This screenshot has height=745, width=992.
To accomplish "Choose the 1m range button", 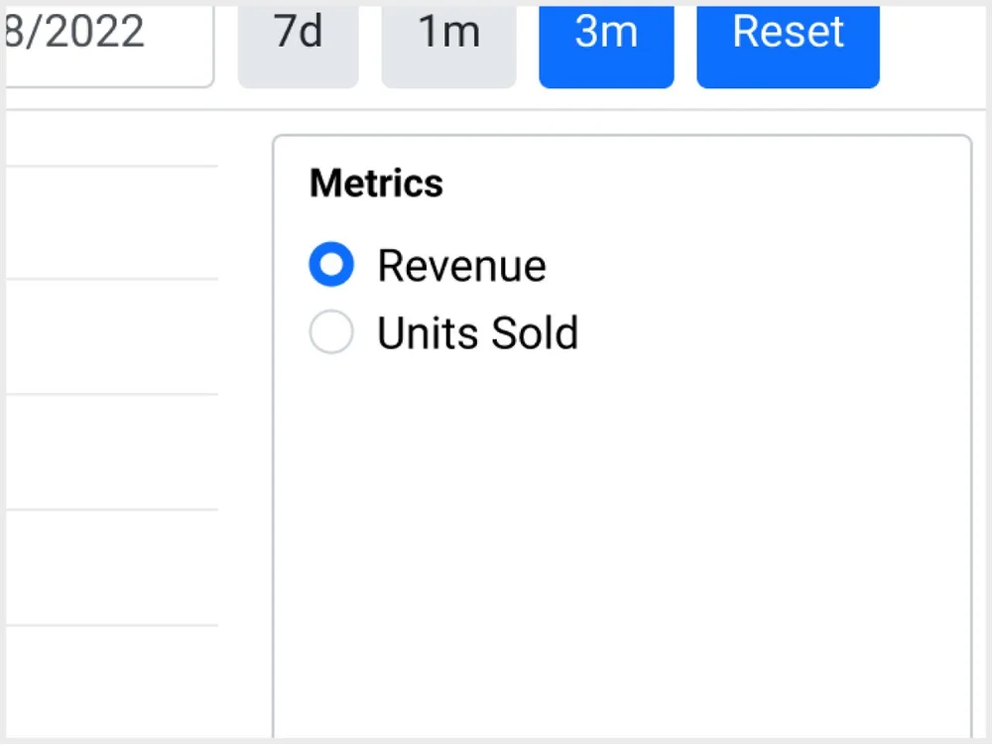I will 448,45.
